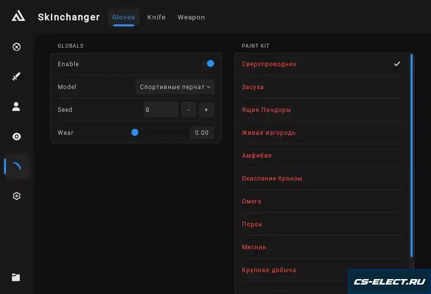Open the folder configs icon

16,277
